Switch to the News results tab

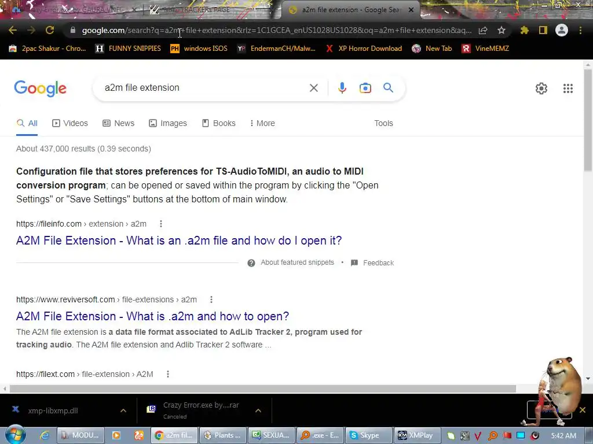pos(118,124)
